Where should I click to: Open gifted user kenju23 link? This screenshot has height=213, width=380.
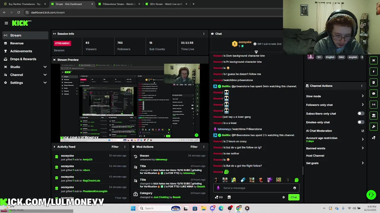coord(88,159)
